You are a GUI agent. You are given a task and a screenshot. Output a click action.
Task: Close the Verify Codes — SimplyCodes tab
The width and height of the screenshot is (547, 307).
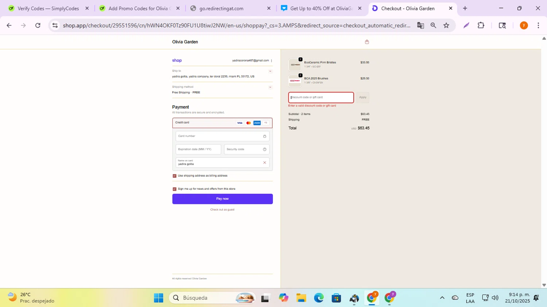coord(87,8)
